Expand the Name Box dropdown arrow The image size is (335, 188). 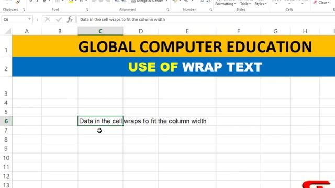click(29, 19)
